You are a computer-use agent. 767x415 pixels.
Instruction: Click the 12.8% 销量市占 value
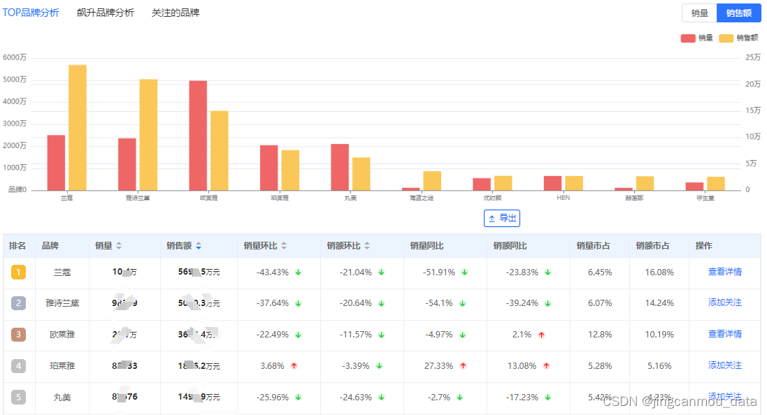(x=600, y=335)
